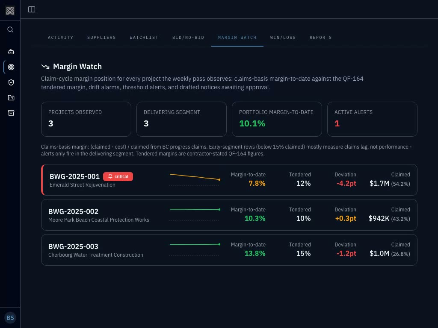Click the -1.2pt deviation value

coord(346,254)
